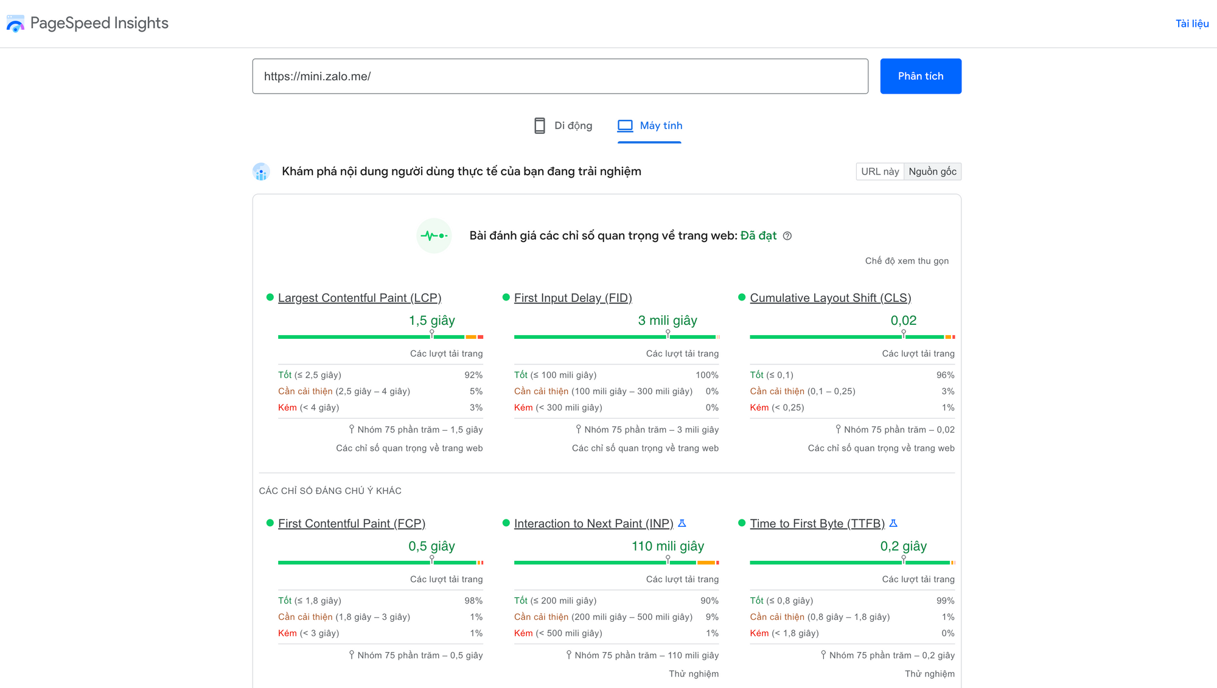Click Cần cải thiện (2,5 giây – 4 giây) row
The image size is (1217, 688).
click(380, 391)
